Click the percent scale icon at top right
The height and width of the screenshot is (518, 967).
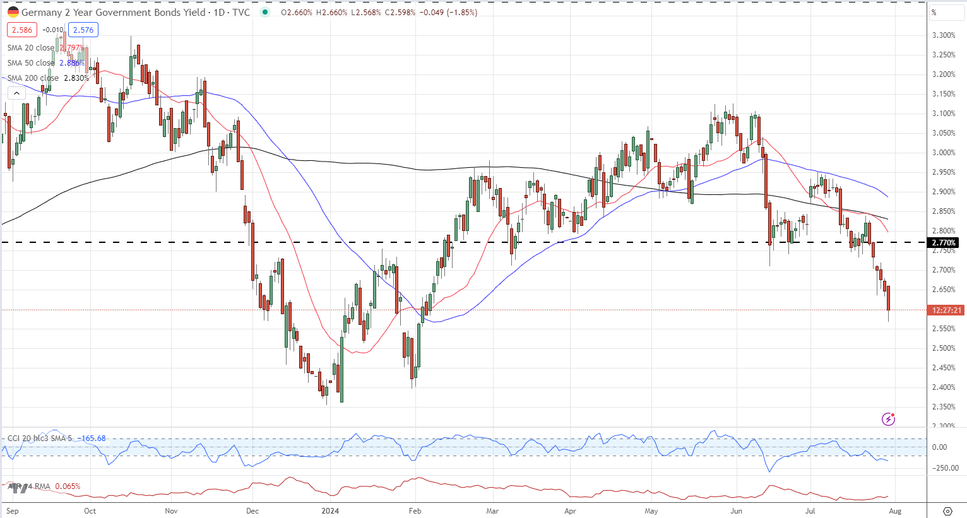tap(934, 12)
